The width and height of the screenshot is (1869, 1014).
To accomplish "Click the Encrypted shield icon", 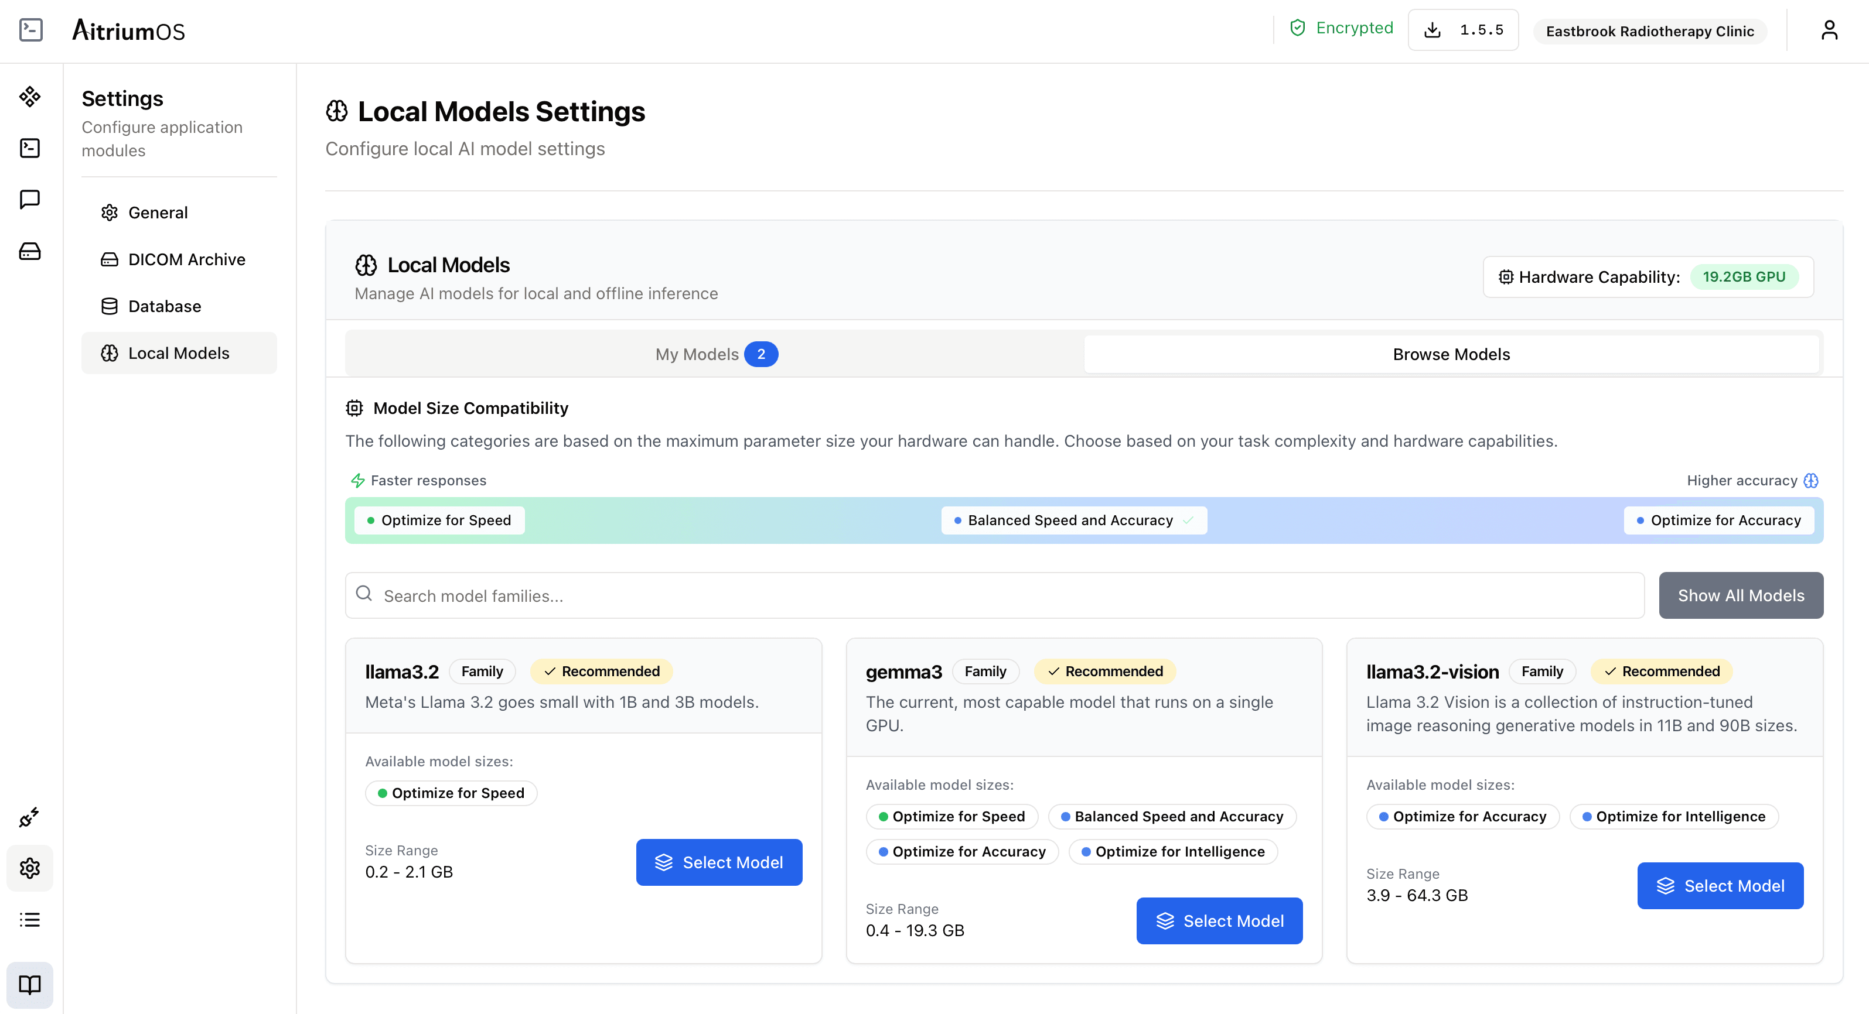I will (1297, 28).
